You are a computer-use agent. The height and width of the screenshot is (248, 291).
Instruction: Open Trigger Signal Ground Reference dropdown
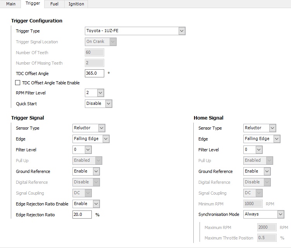86,171
